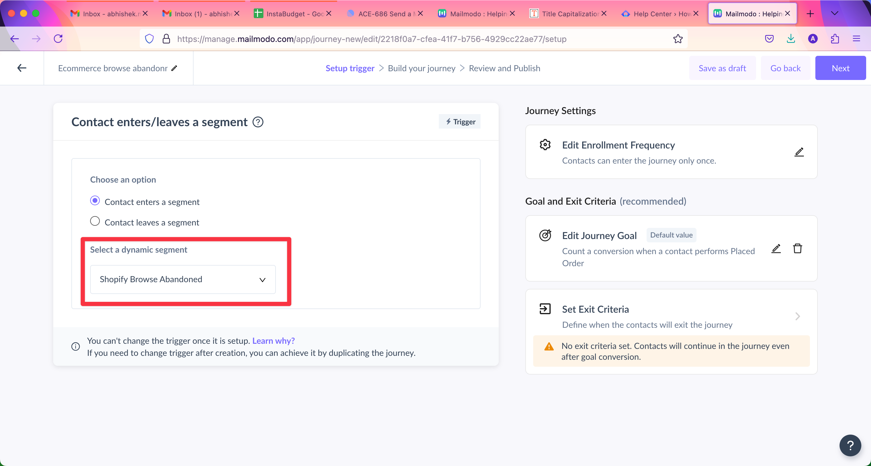Click Review and Publish breadcrumb step
This screenshot has height=466, width=871.
click(x=504, y=68)
